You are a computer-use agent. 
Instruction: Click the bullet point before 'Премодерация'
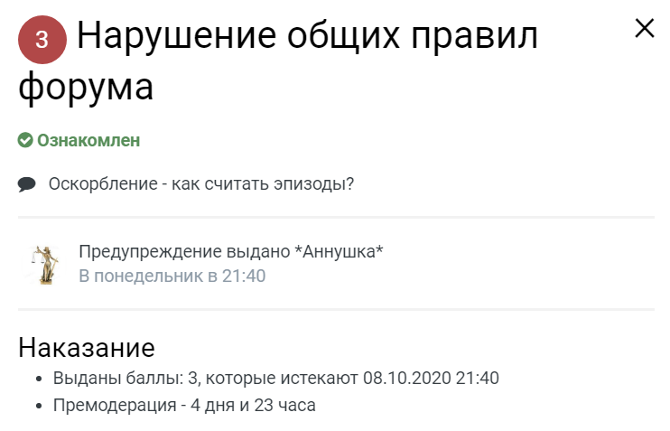[x=40, y=406]
